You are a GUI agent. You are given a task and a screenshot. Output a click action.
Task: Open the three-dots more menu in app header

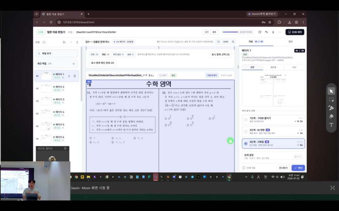tap(280, 32)
